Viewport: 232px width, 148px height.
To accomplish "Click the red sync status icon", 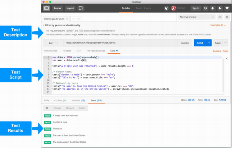I will point(173,8).
